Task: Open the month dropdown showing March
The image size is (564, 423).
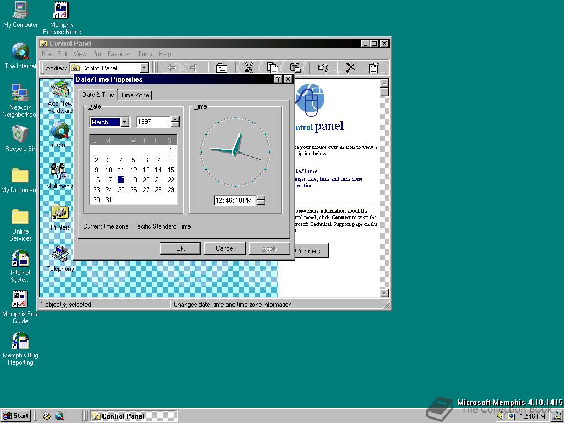Action: 125,122
